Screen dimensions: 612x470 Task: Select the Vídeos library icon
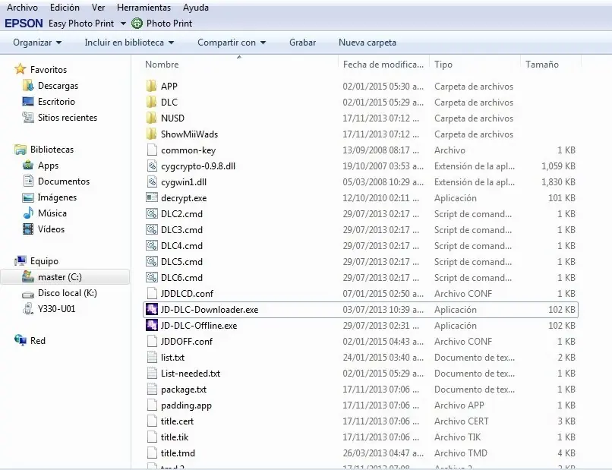[28, 229]
